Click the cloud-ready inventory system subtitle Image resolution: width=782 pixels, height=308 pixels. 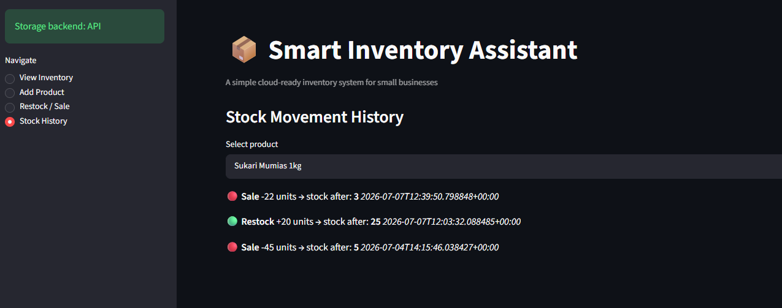332,82
